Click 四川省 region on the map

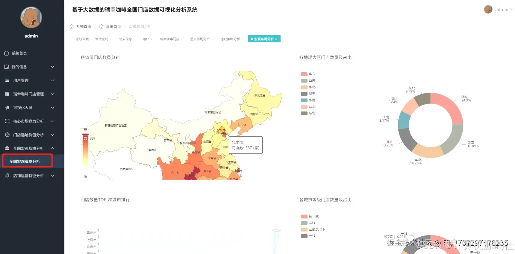(175, 173)
